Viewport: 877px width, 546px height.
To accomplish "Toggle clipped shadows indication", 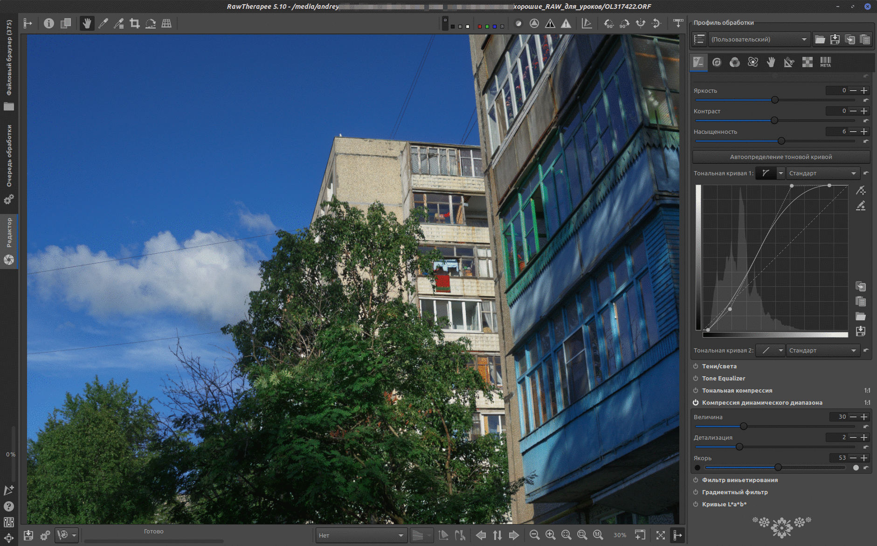I will [x=550, y=23].
